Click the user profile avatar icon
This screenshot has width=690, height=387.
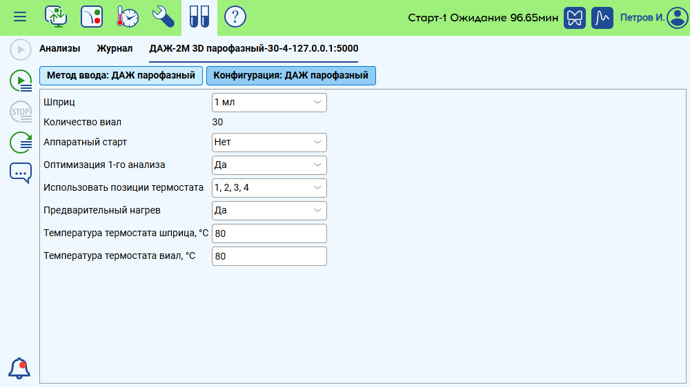678,17
